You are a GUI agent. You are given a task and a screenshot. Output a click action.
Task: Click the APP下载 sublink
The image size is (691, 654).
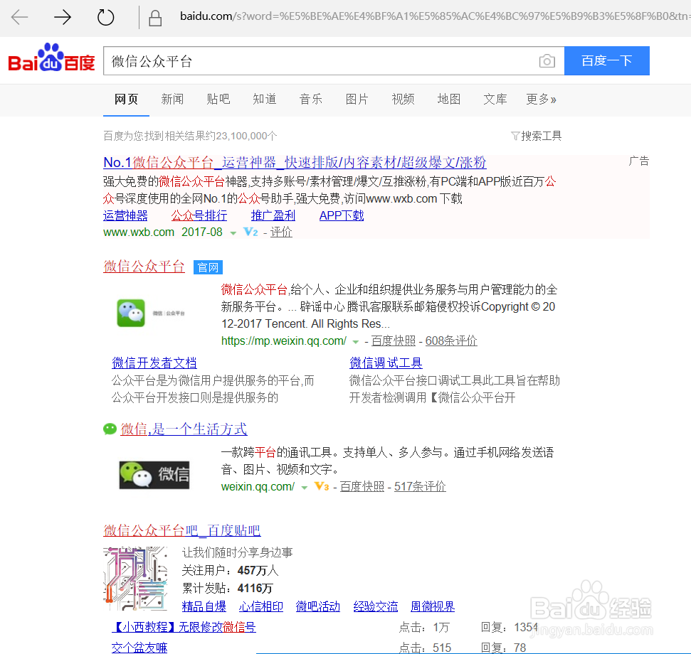pos(342,215)
